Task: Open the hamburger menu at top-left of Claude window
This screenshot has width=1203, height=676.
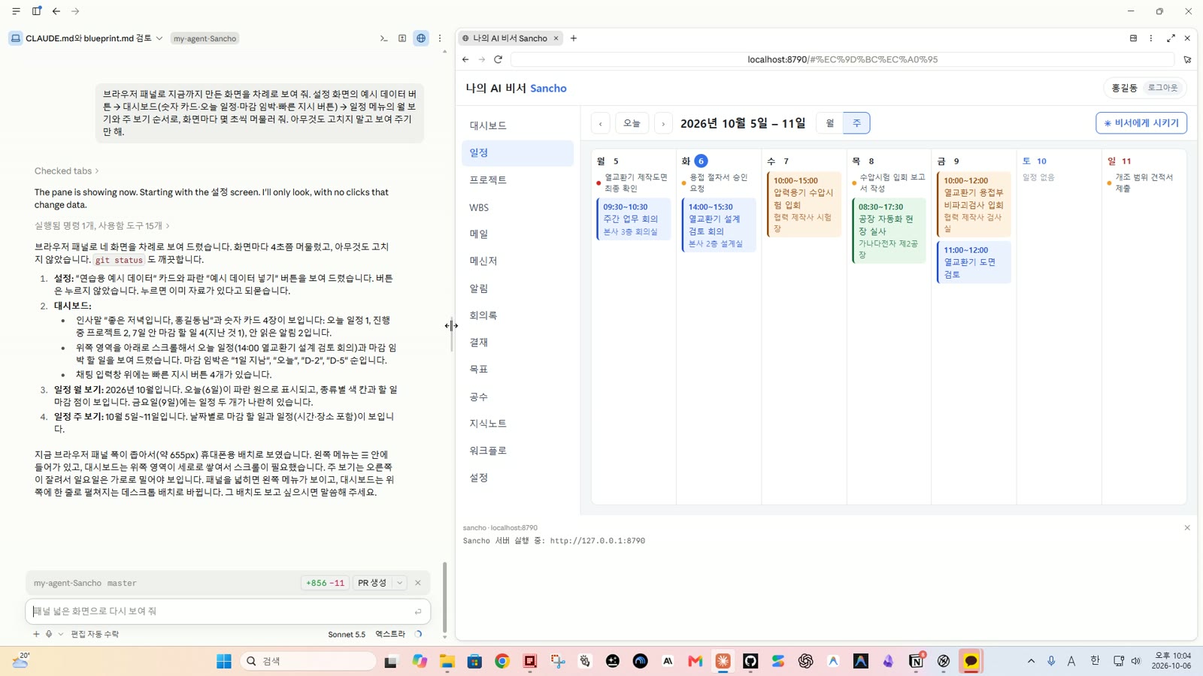Action: click(x=16, y=11)
